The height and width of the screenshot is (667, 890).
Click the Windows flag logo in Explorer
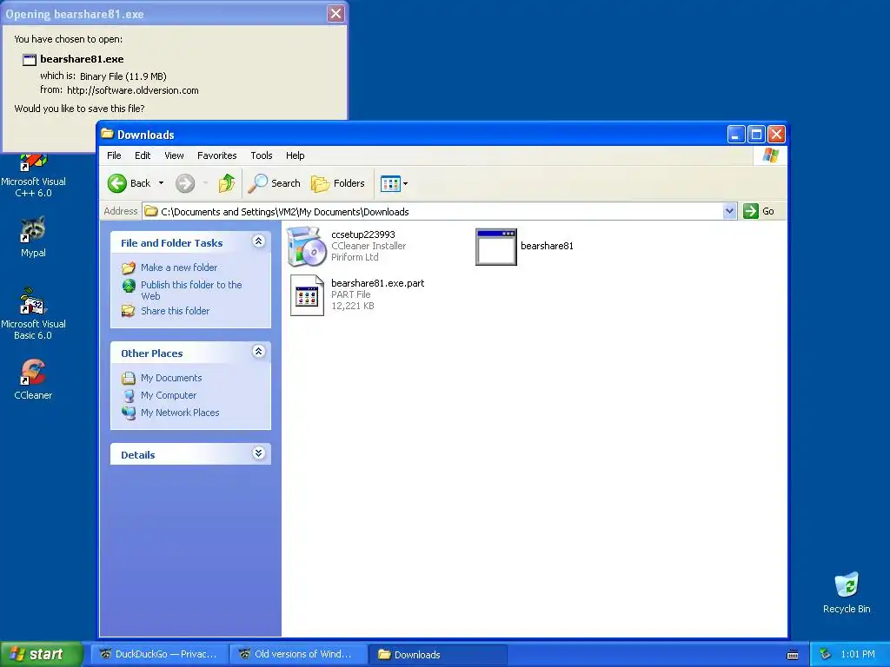(770, 155)
